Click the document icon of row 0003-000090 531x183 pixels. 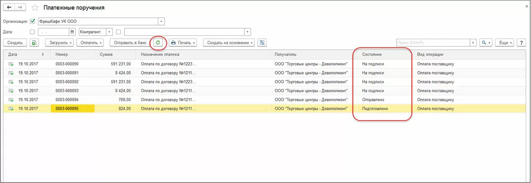(11, 64)
